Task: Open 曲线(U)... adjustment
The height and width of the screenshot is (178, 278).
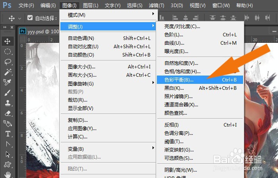Action: tap(200, 43)
